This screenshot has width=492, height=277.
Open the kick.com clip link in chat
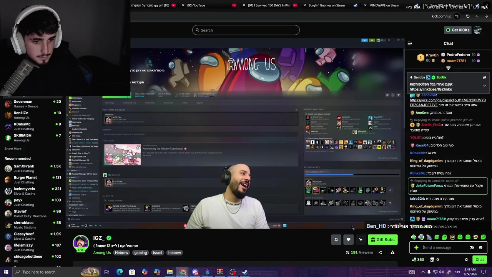448,102
